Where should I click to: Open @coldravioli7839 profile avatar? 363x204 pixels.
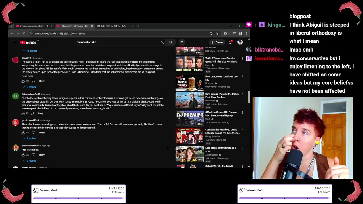coord(16,122)
